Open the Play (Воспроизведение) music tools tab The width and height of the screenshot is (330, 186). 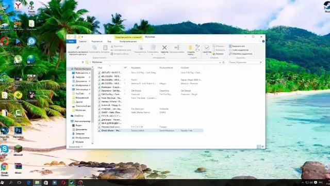click(x=128, y=41)
